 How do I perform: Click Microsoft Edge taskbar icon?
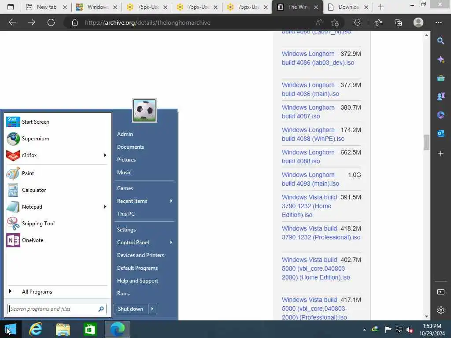click(x=117, y=329)
